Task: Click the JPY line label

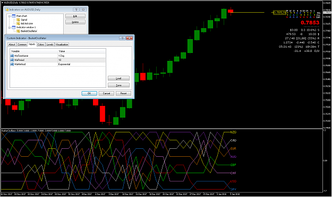Action: tap(233, 190)
